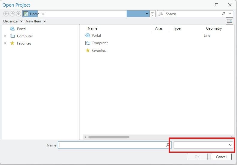Focus the Name text input field
Viewport: 237px width, 165px height.
tap(112, 145)
